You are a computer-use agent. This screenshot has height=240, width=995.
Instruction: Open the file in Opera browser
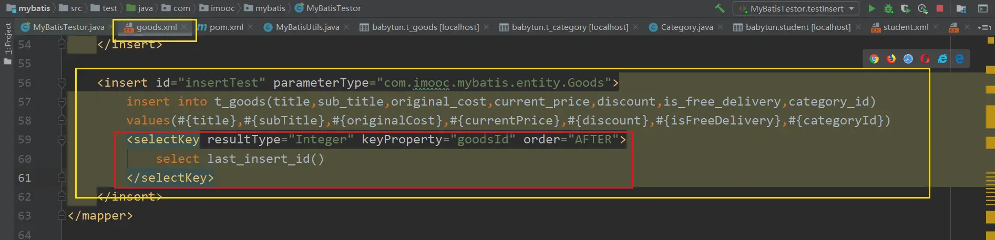click(x=925, y=59)
